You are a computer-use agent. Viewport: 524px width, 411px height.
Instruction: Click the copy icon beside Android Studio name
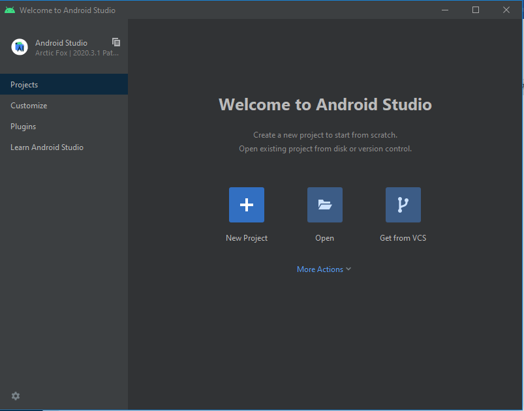click(116, 42)
